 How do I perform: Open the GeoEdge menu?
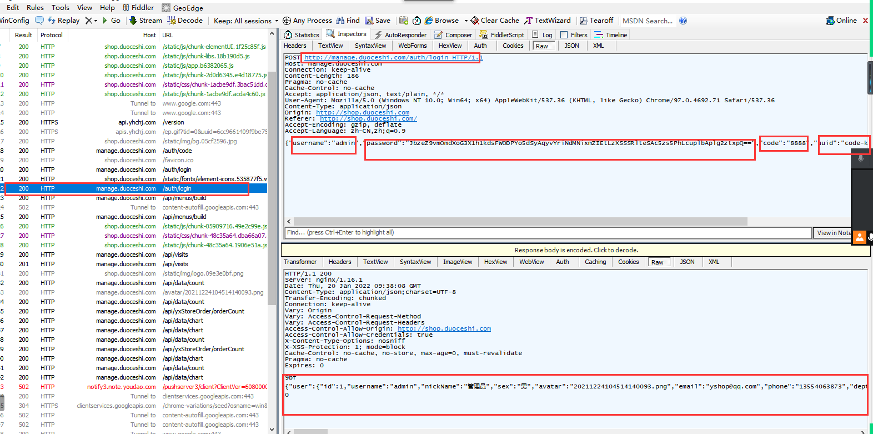click(x=183, y=8)
